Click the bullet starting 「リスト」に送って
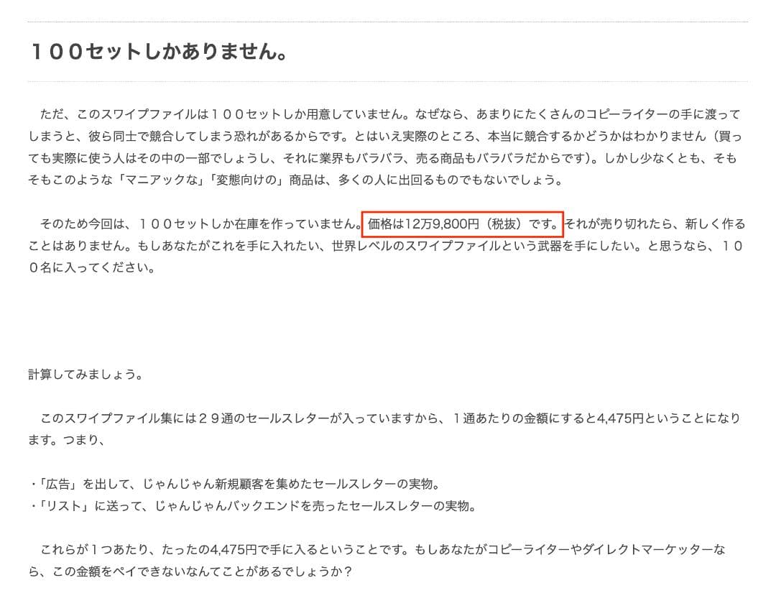The height and width of the screenshot is (611, 776). tap(254, 505)
